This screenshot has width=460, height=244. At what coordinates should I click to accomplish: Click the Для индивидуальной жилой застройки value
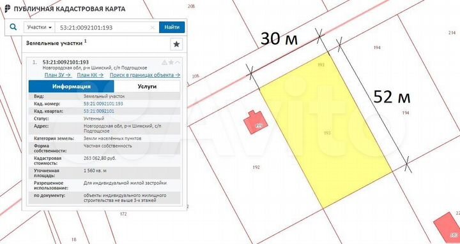click(x=125, y=183)
